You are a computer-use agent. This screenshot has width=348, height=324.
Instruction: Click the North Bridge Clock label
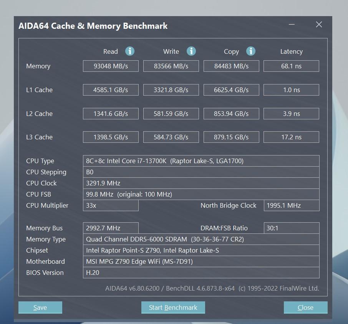pos(229,206)
